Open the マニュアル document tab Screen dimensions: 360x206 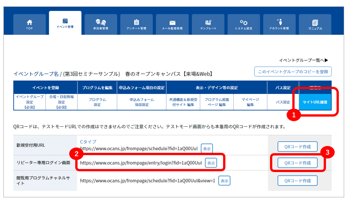[x=315, y=25]
